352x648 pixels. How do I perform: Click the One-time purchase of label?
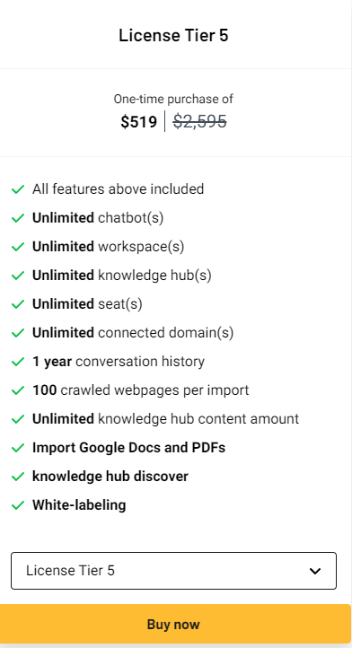[x=173, y=100]
